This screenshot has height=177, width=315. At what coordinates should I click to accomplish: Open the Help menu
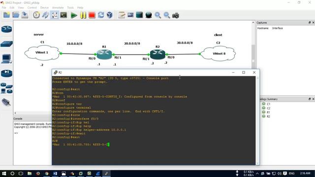tap(80, 8)
